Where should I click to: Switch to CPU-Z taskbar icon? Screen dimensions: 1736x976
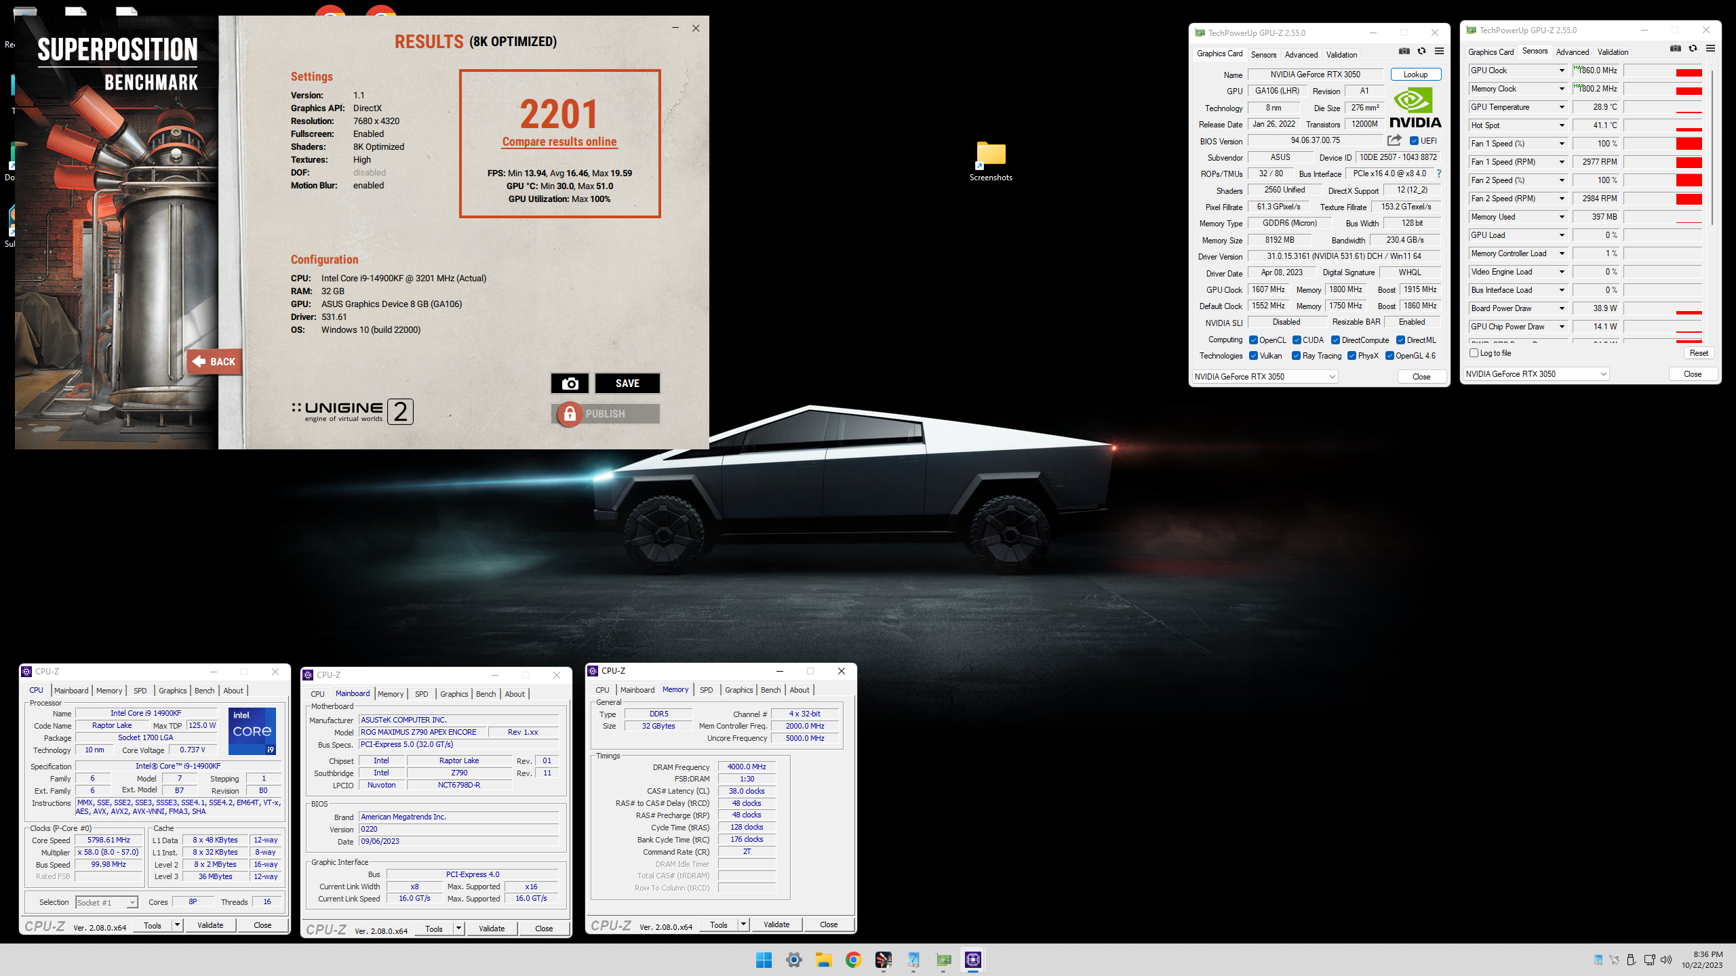coord(973,960)
